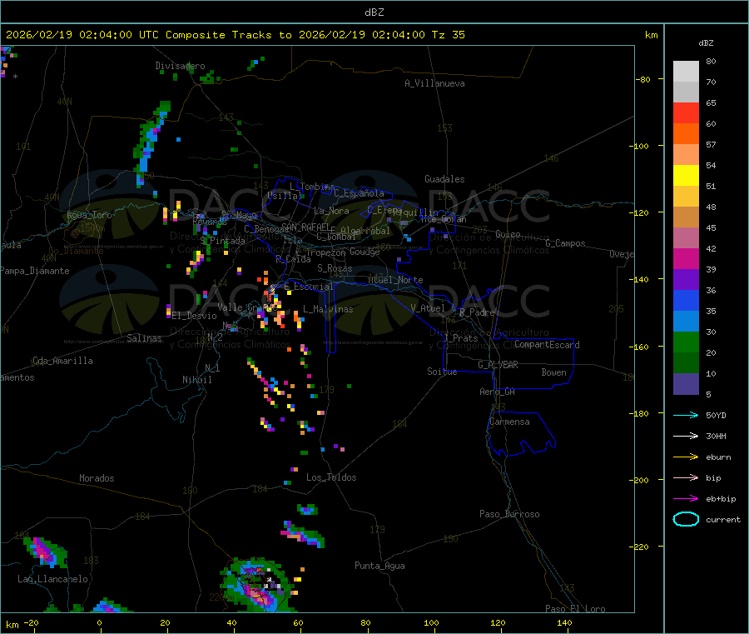The image size is (749, 634).
Task: Click the Los_Toldos place label
Action: (x=331, y=477)
